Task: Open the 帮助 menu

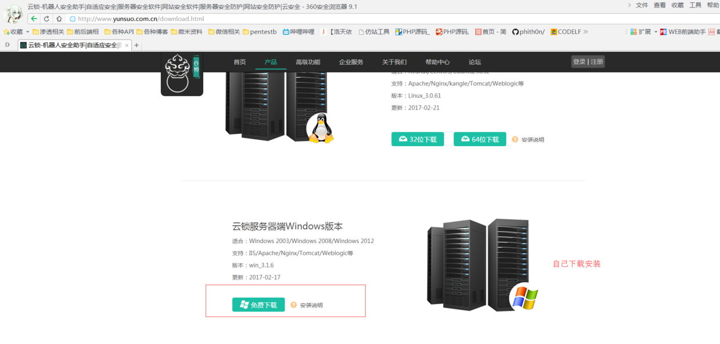Action: tap(713, 5)
